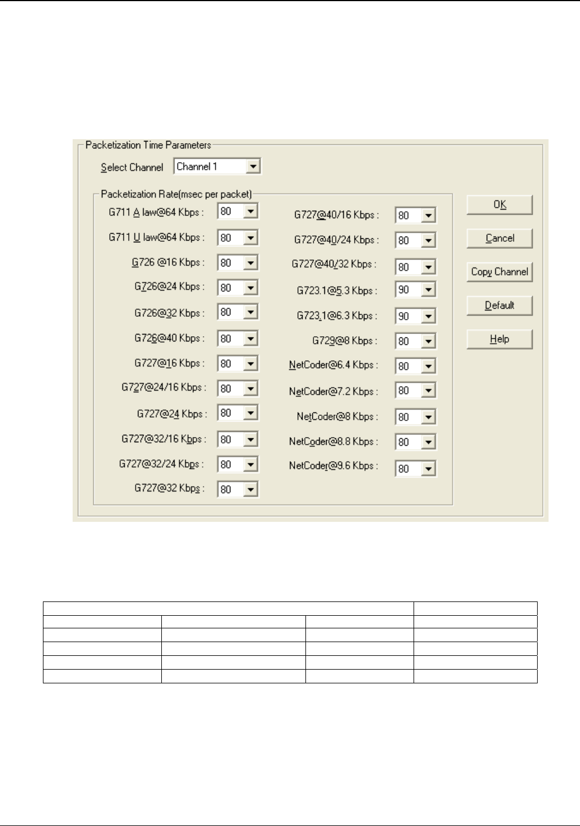Viewport: 580px width, 826px height.
Task: Click the 'G723.1@5.3 Kbps' label
Action: tap(337, 291)
